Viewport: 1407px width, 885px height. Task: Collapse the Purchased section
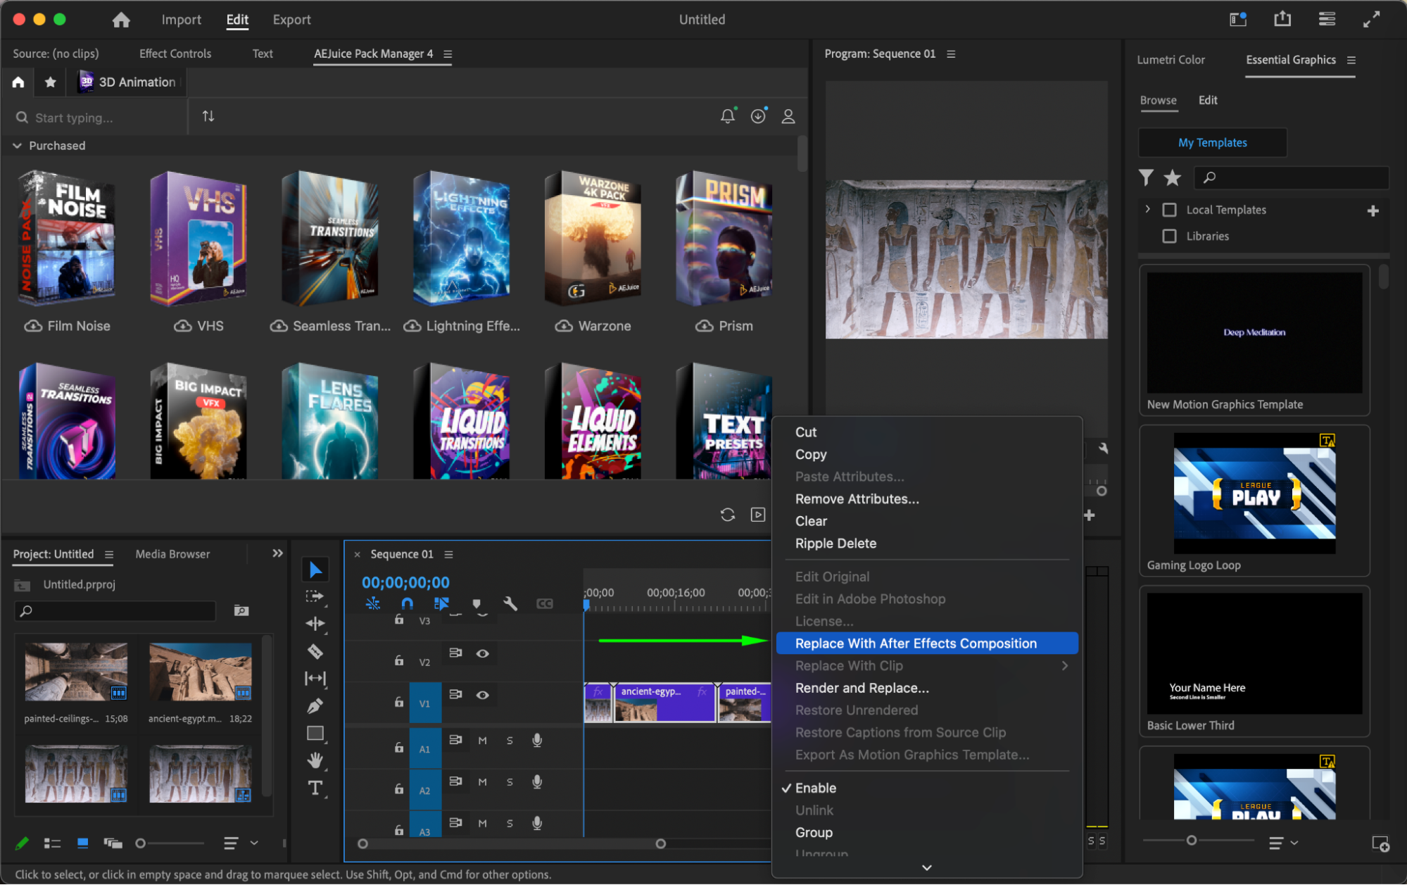click(17, 146)
